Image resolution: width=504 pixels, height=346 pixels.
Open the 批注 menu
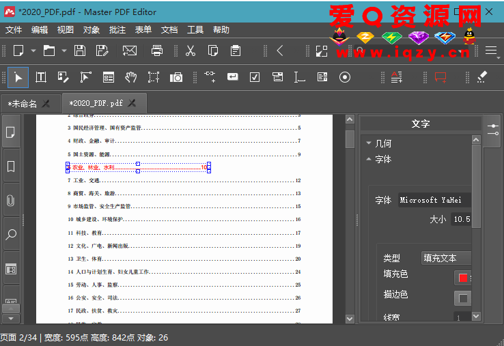(117, 30)
